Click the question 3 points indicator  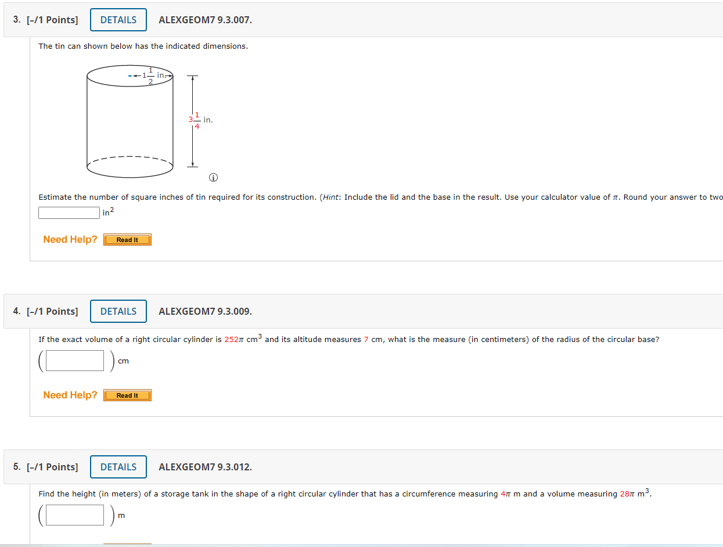[52, 19]
